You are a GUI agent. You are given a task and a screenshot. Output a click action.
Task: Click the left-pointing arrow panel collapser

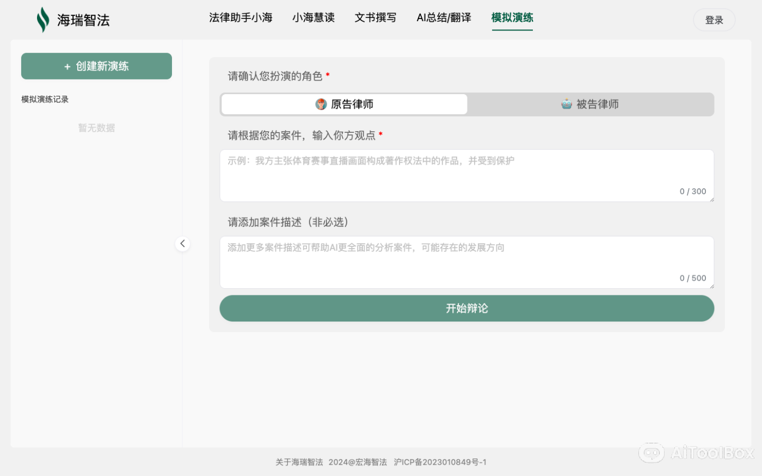[183, 243]
